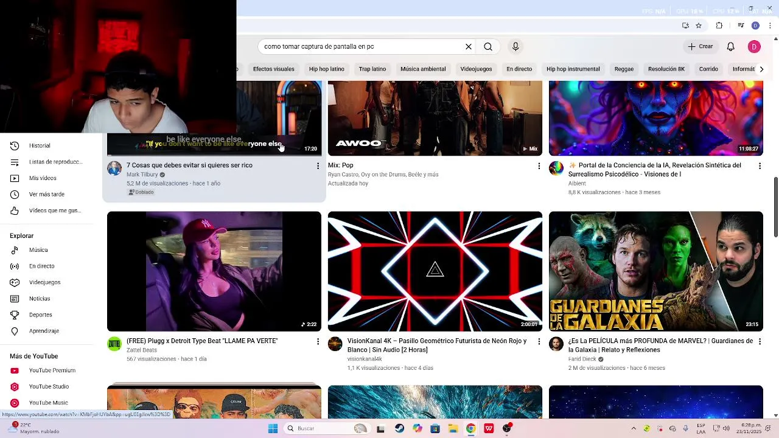Image resolution: width=779 pixels, height=438 pixels.
Task: Open Farid Dieck channel name
Action: click(582, 359)
